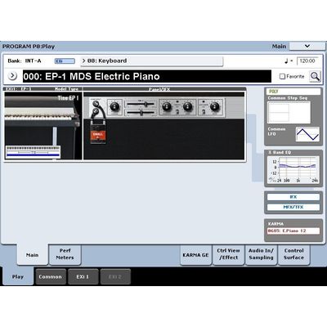Switch to the Perf Meters tab
327x327 pixels.
[x=65, y=254]
